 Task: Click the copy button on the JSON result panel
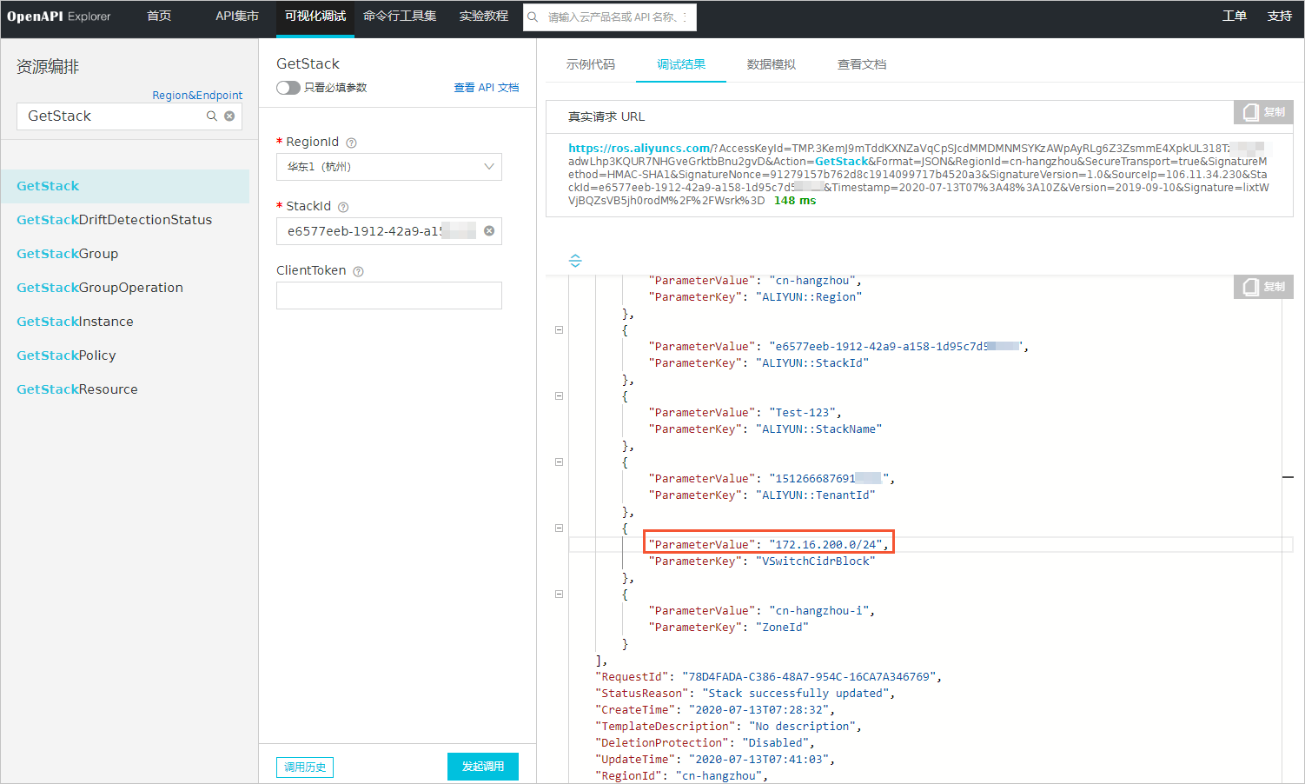[x=1263, y=287]
